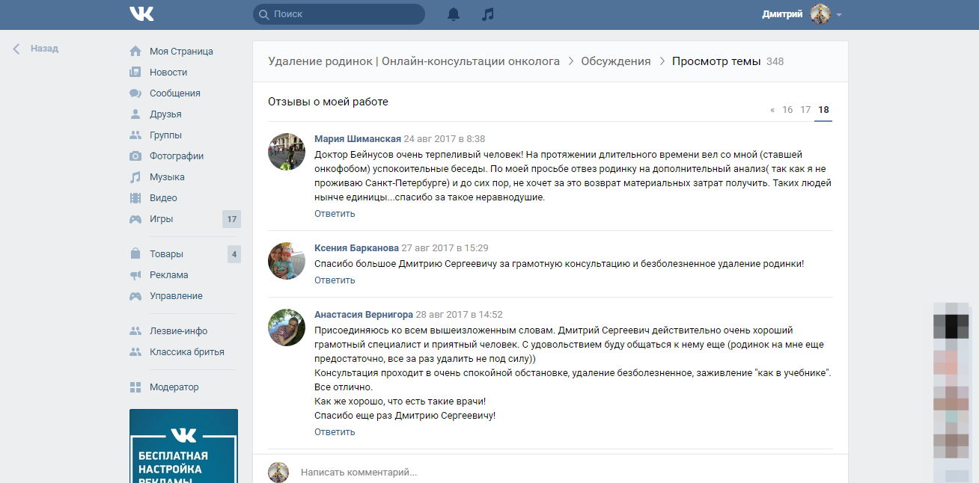This screenshot has height=483, width=979.
Task: Open Новости in sidebar
Action: [168, 73]
